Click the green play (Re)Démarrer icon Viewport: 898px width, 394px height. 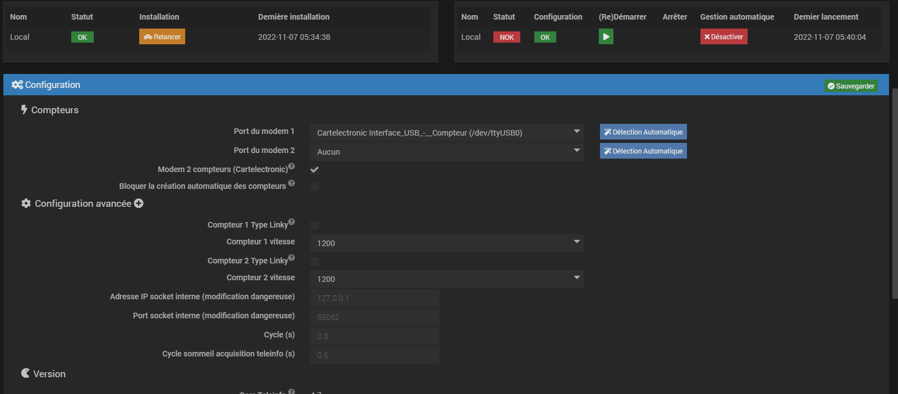pos(606,37)
